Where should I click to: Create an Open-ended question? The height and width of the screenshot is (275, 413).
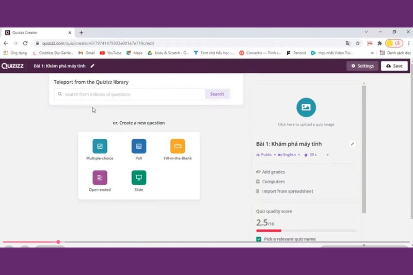(x=100, y=181)
